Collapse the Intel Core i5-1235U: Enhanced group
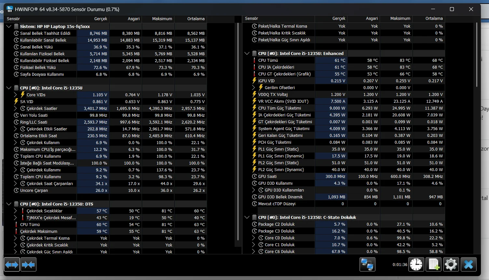The image size is (489, 280). click(x=247, y=53)
